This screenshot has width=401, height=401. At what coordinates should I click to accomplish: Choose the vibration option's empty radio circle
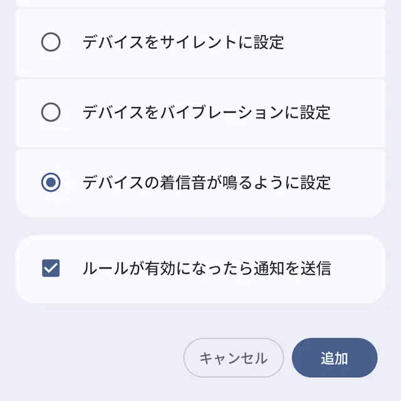(51, 113)
